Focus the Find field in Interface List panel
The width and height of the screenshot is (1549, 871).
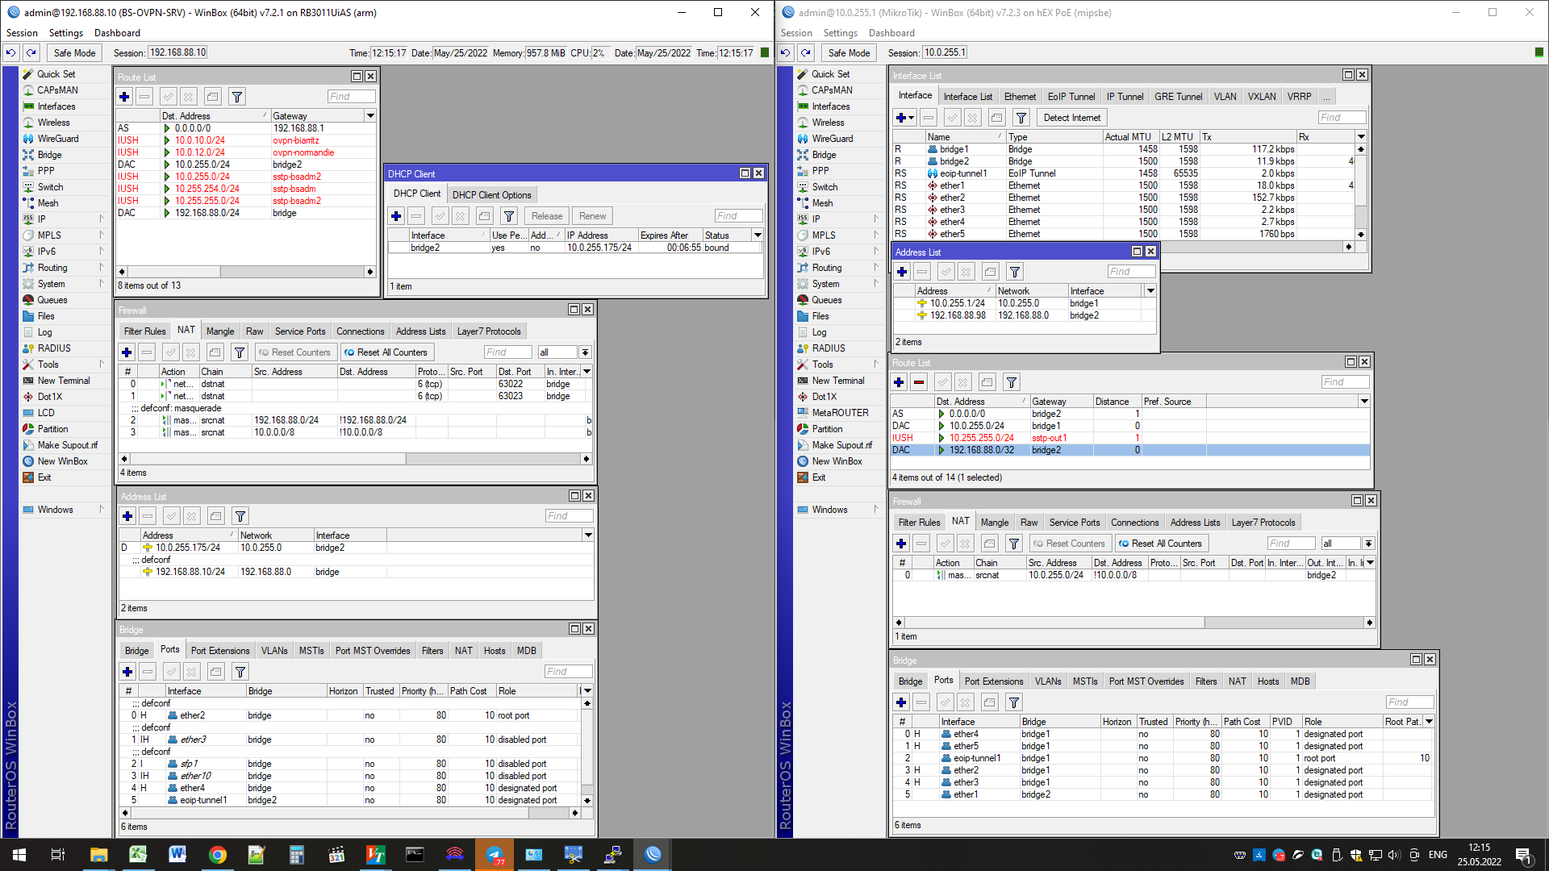(1342, 118)
